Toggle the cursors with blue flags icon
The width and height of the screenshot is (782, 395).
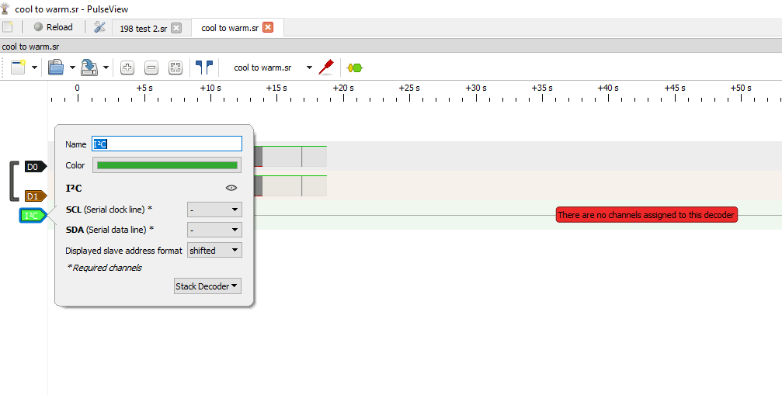pyautogui.click(x=204, y=68)
